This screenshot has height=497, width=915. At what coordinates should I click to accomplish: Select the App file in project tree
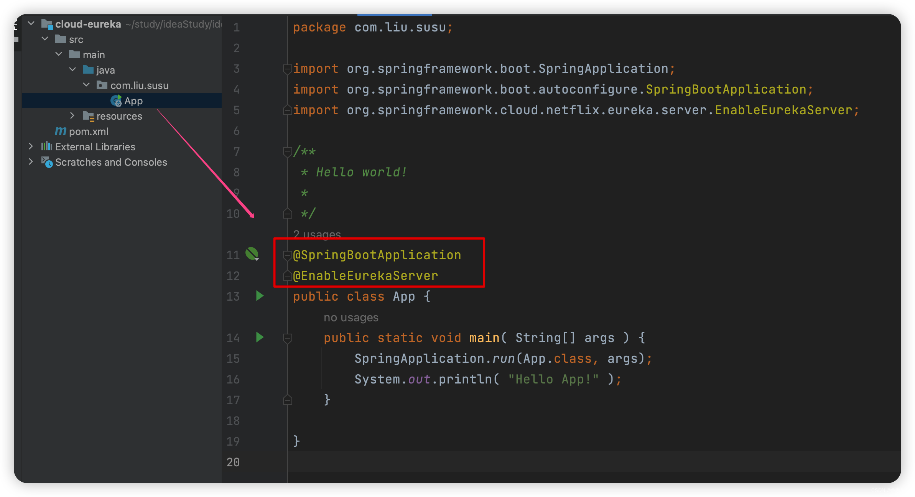122,100
